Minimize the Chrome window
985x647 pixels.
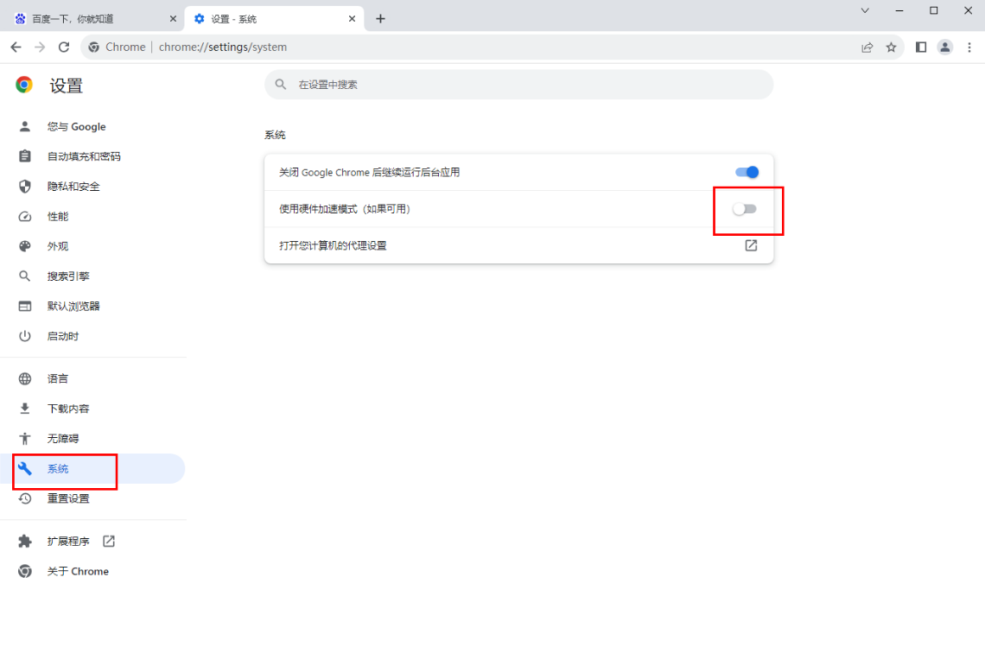(x=899, y=10)
